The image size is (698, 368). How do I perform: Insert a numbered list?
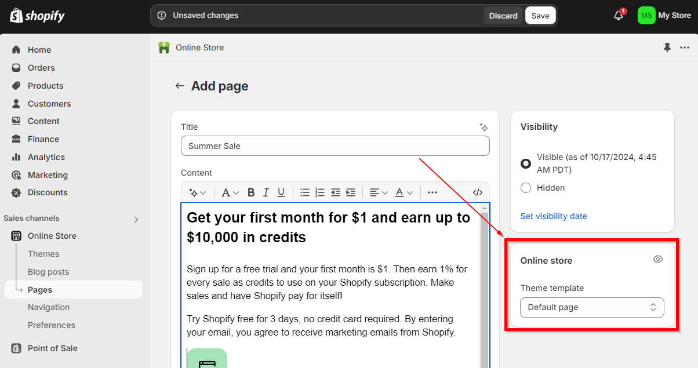[320, 192]
